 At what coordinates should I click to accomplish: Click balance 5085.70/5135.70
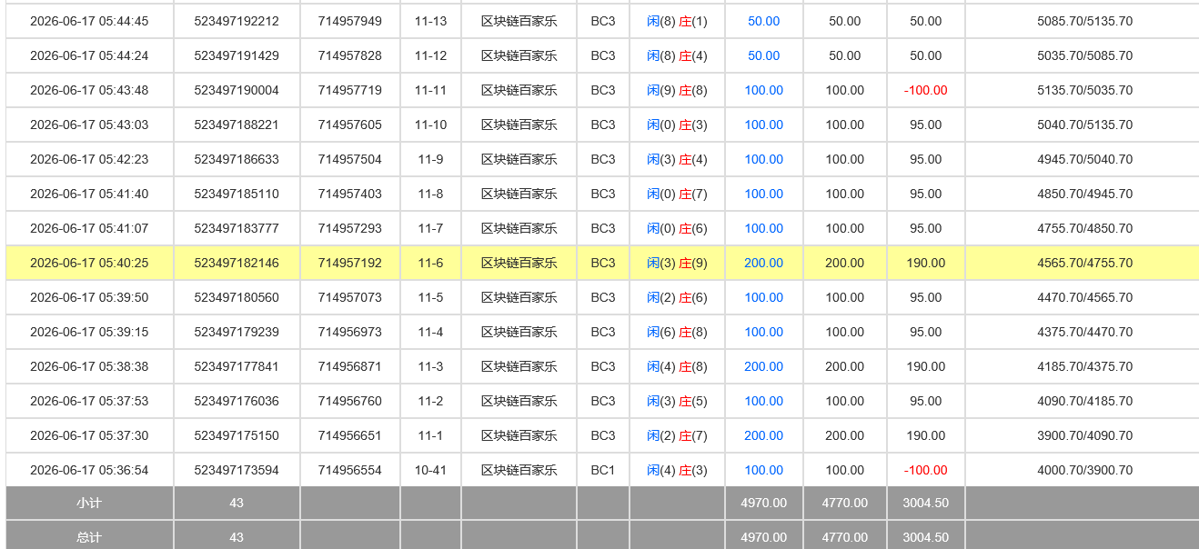point(1085,21)
